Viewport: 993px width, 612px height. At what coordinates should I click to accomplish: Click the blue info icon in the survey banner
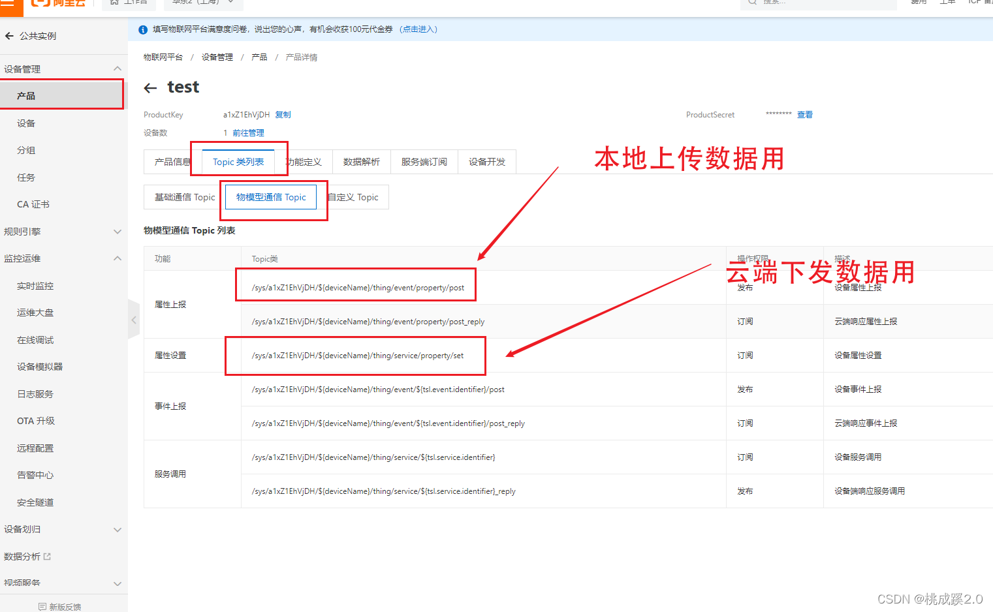tap(143, 29)
